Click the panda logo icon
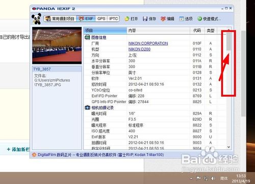This screenshot has height=184, width=255. [36, 18]
